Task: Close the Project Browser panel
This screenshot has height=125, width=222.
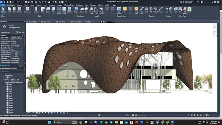Action: (x=24, y=69)
